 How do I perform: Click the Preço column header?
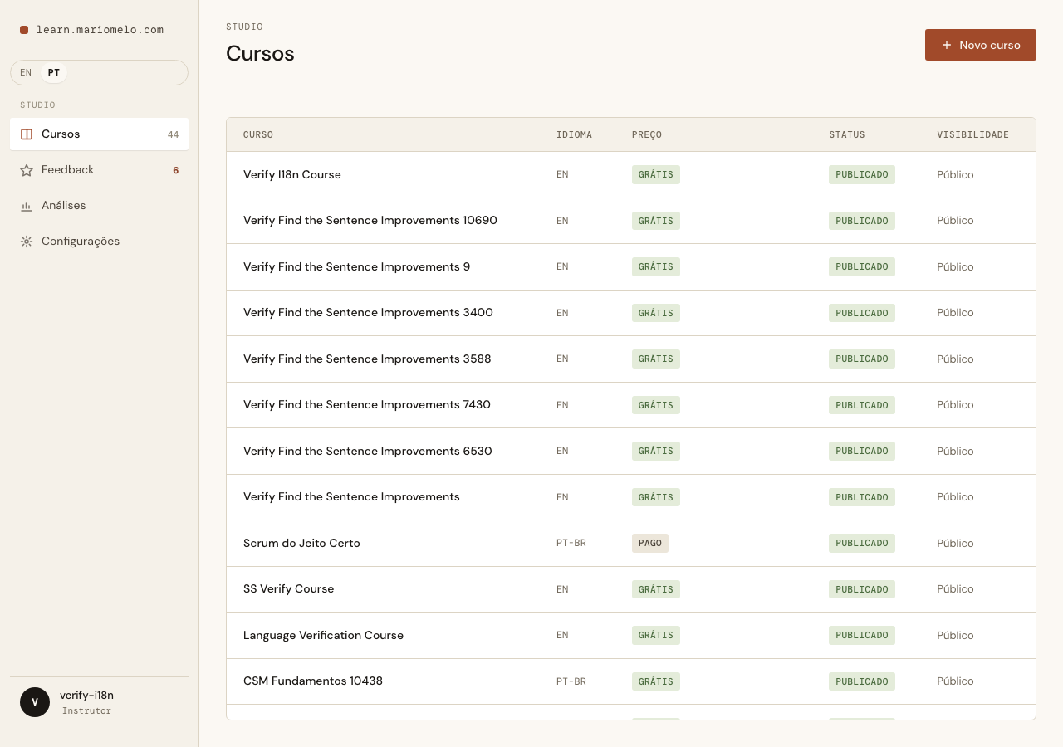click(647, 134)
